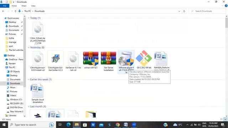Viewport: 228px width, 128px height.
Task: Open the View ribbon tab
Action: [x=33, y=6]
